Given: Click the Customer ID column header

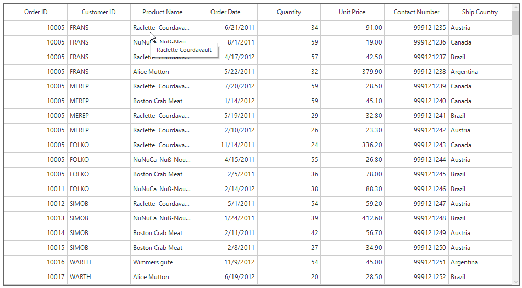Looking at the screenshot, I should 98,12.
